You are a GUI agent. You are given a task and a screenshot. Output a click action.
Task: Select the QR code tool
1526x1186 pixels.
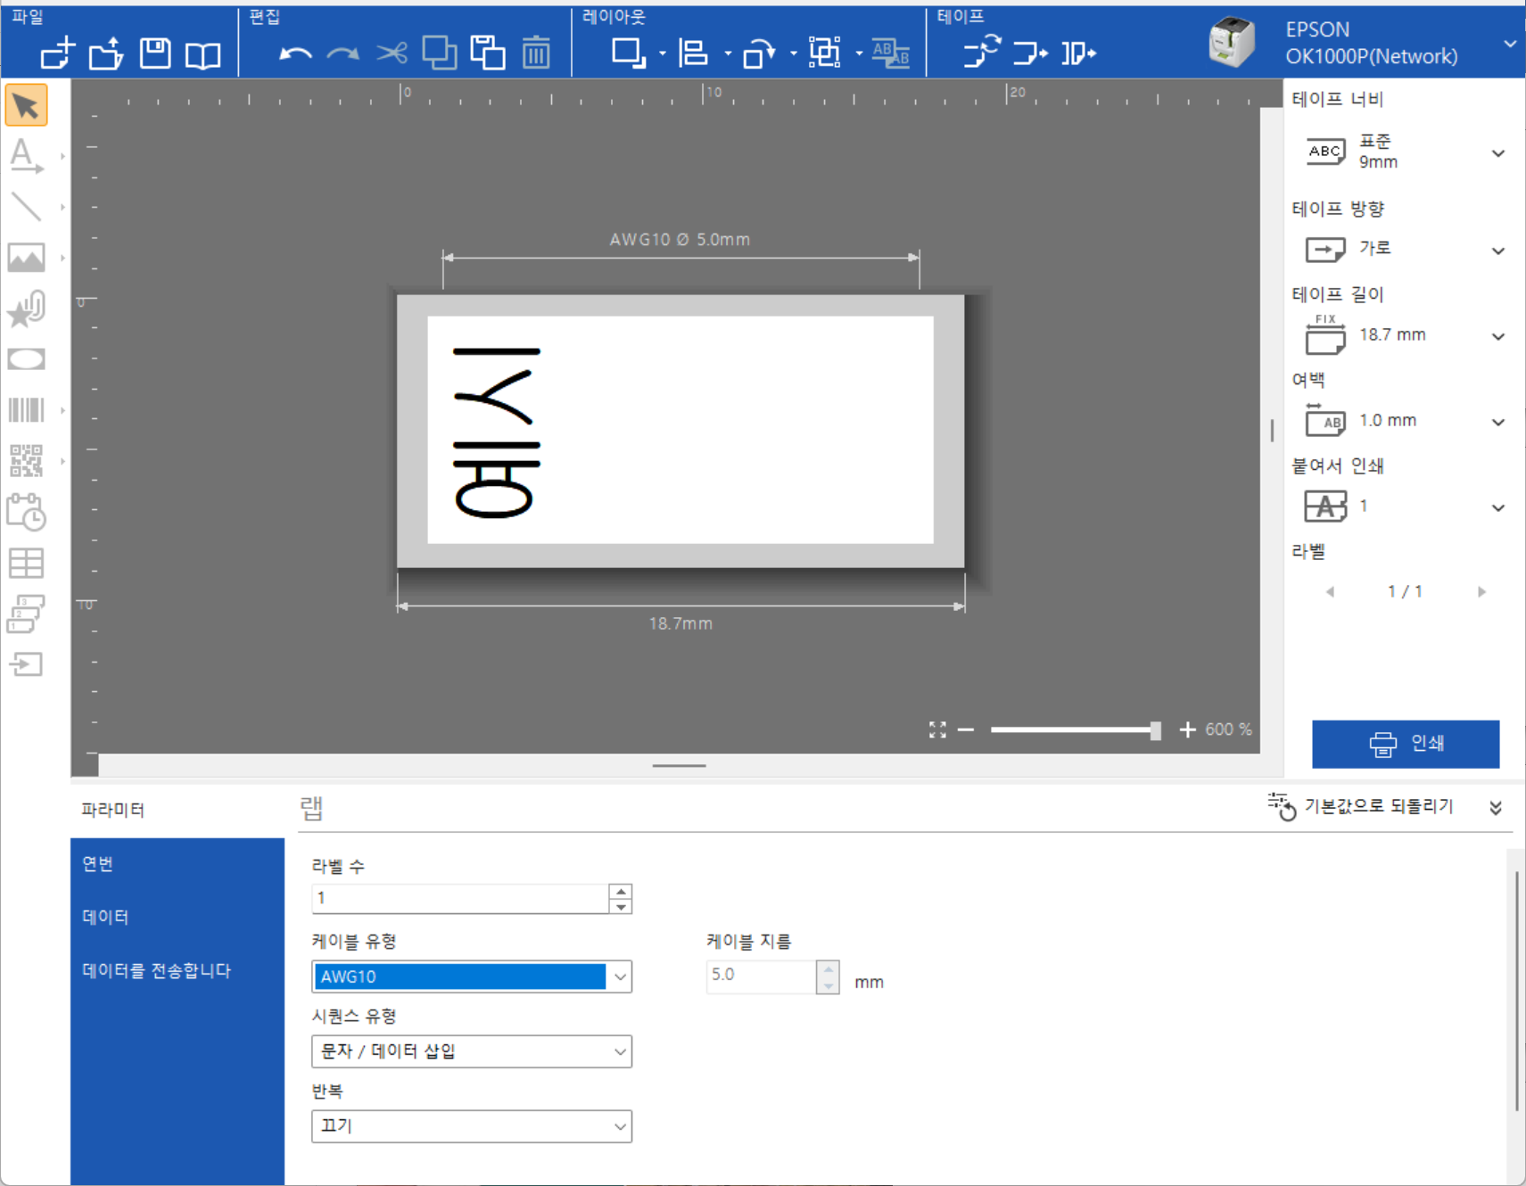pyautogui.click(x=26, y=461)
